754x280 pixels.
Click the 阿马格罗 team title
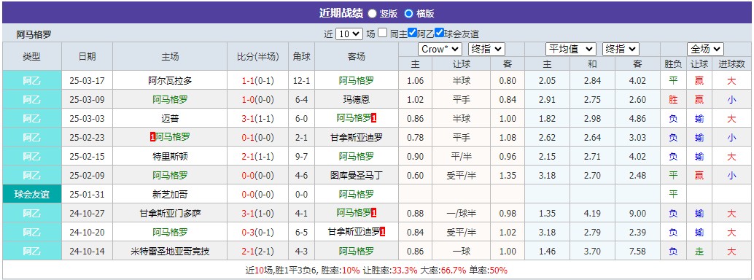34,34
